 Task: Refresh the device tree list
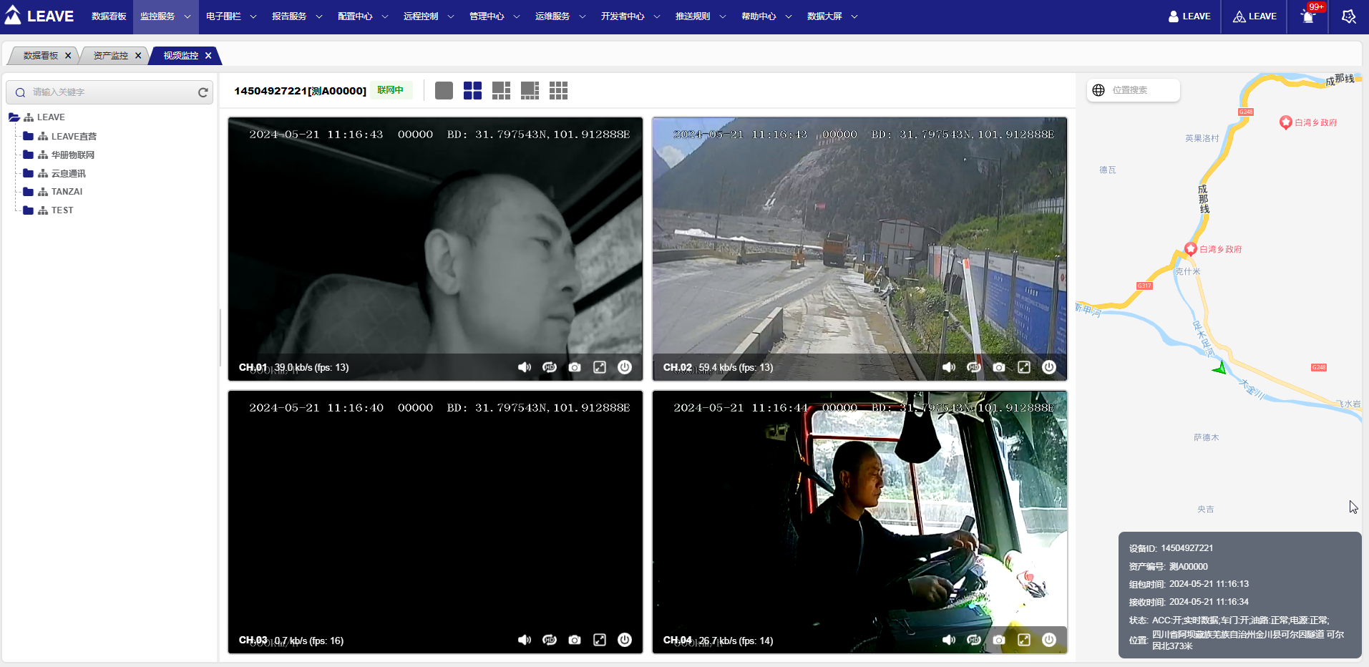(x=203, y=92)
